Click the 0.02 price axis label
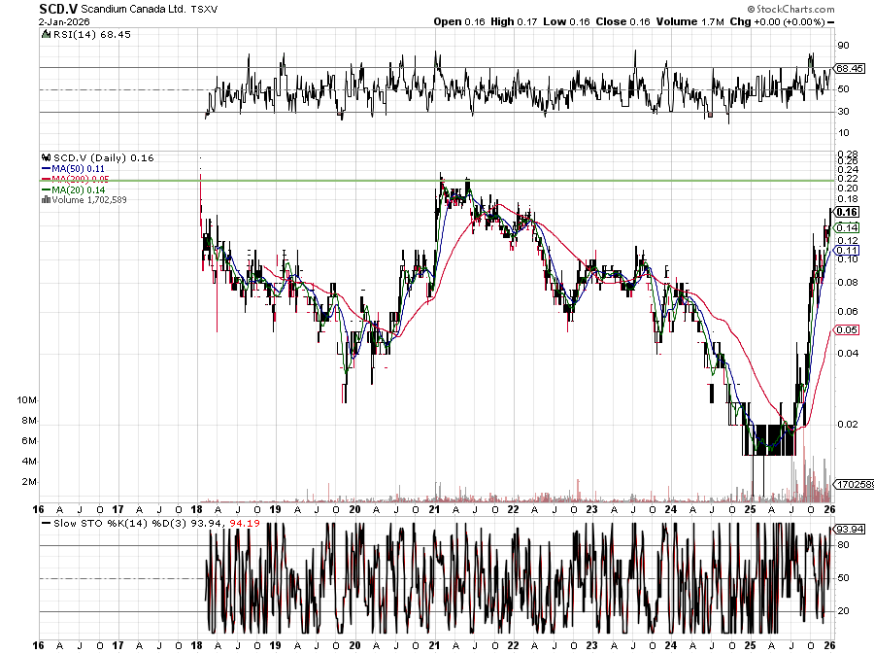Image resolution: width=874 pixels, height=654 pixels. tap(848, 424)
